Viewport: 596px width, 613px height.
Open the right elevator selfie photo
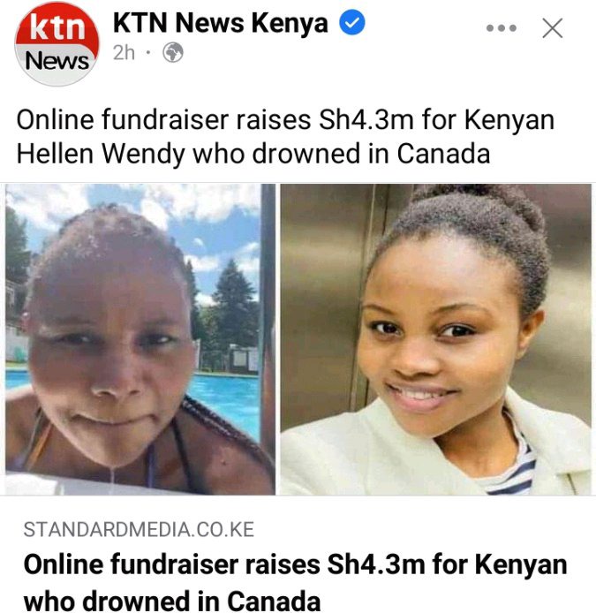(436, 339)
